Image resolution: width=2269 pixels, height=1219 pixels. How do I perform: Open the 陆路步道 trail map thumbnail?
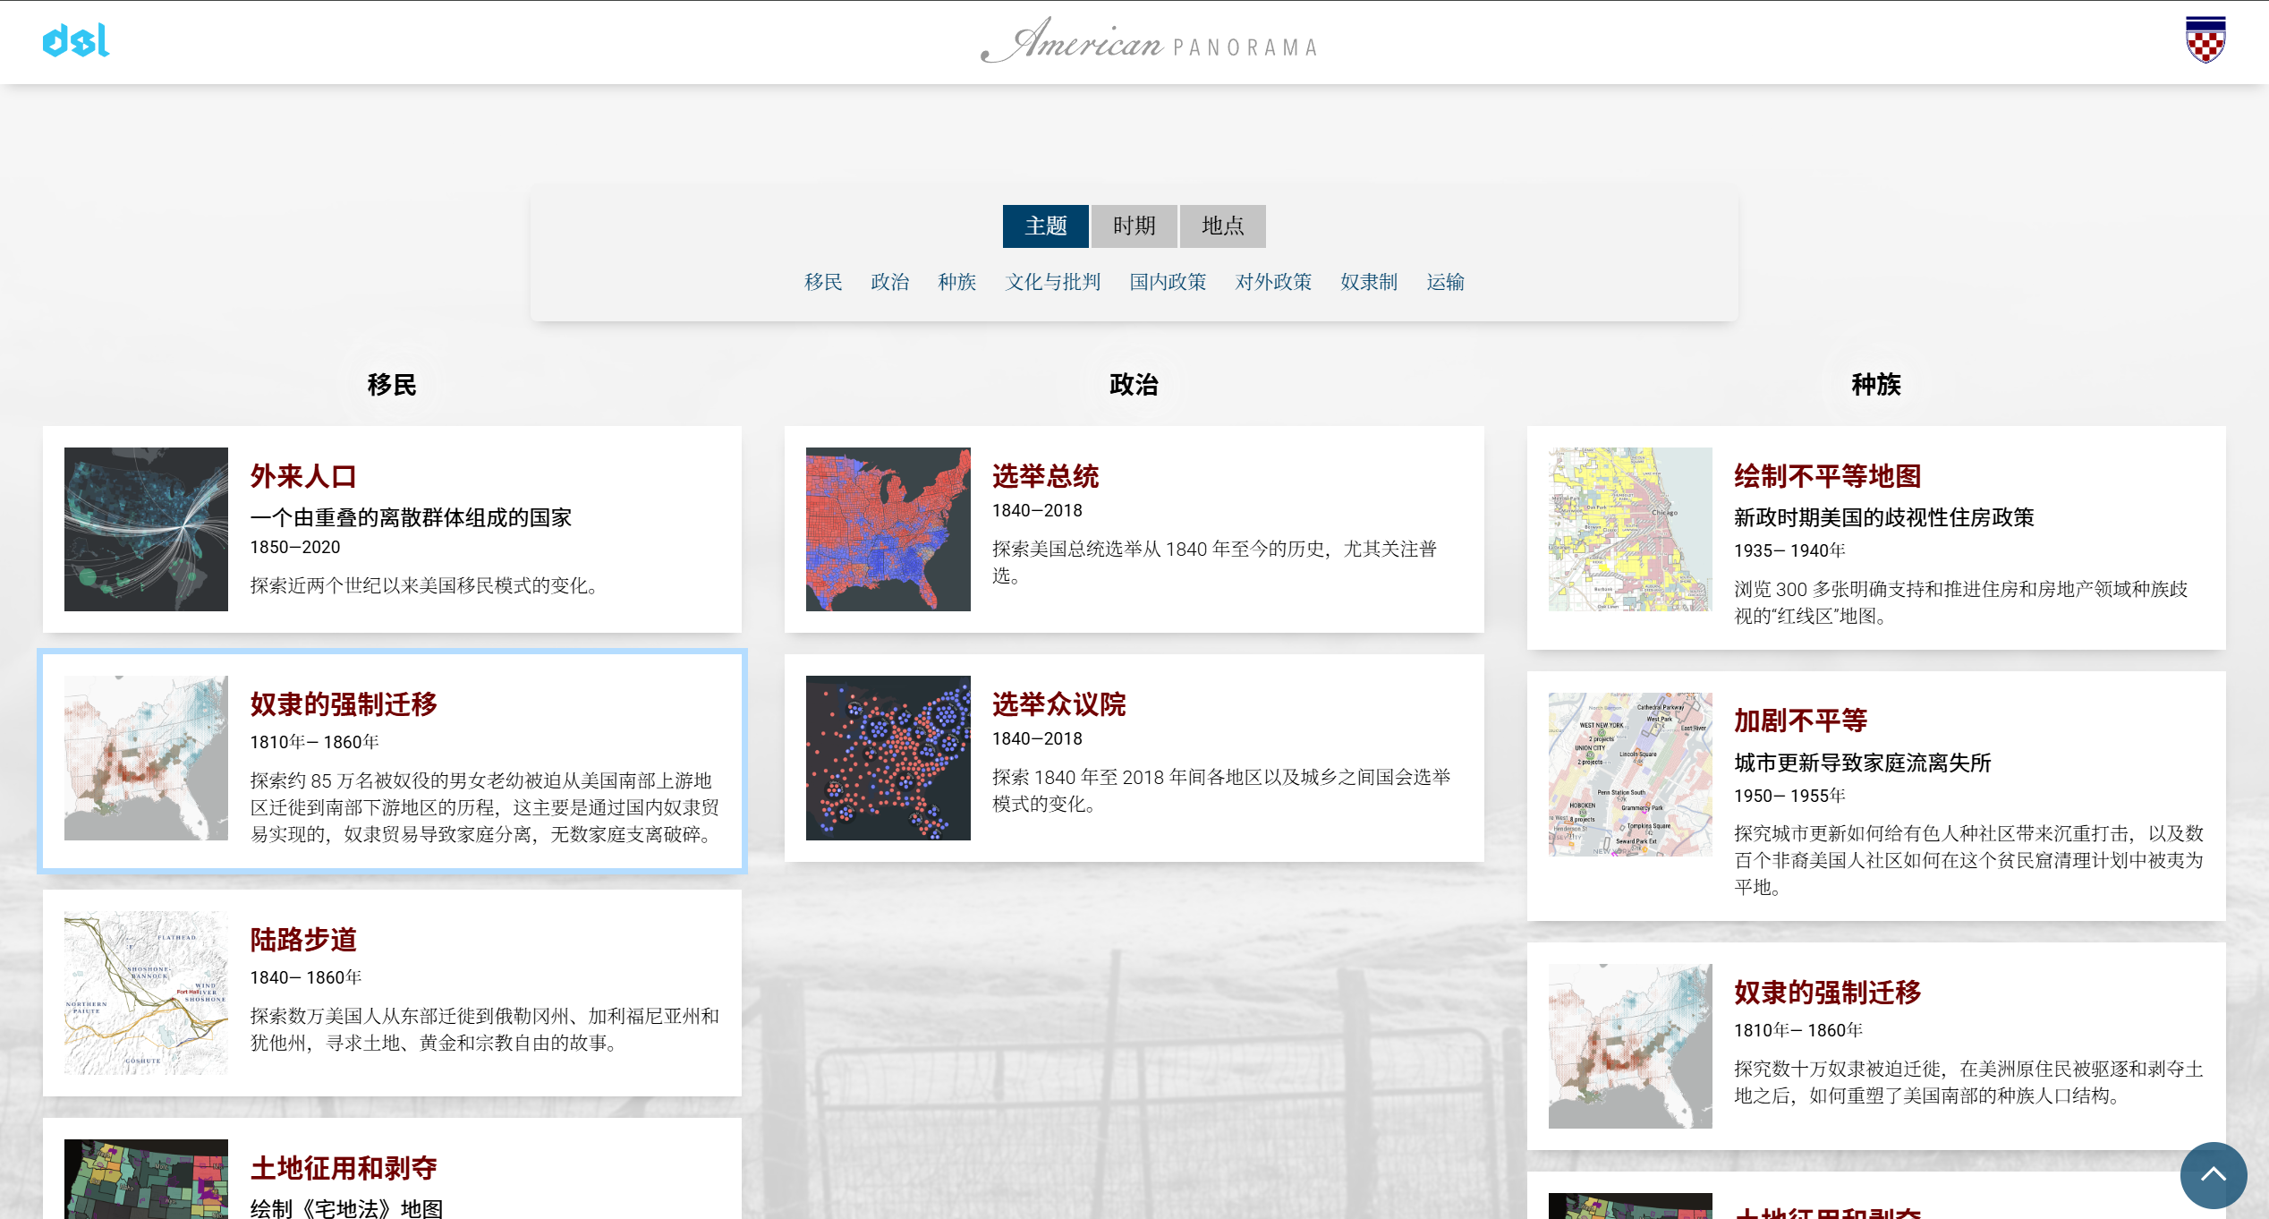pos(146,993)
